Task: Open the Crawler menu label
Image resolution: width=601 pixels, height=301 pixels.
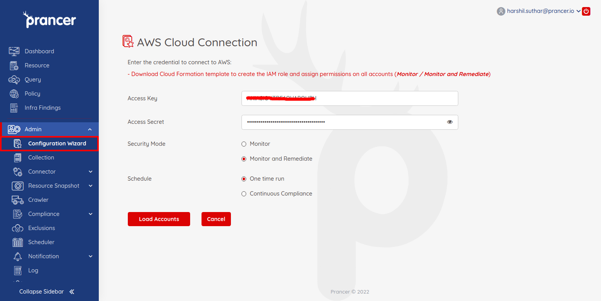Action: pos(38,200)
